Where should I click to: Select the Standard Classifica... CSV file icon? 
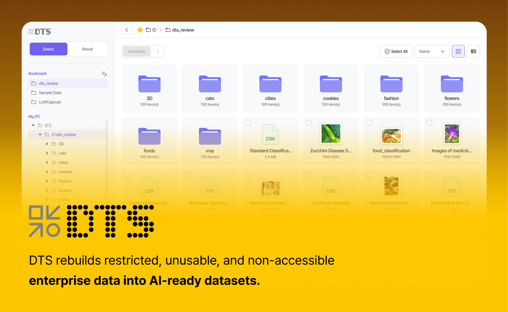(270, 134)
